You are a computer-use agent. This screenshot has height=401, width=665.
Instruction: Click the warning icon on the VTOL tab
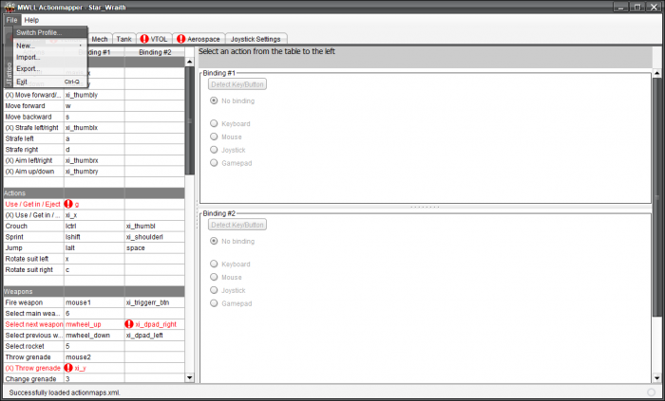tap(144, 39)
